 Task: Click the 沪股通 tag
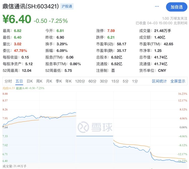(67, 6)
